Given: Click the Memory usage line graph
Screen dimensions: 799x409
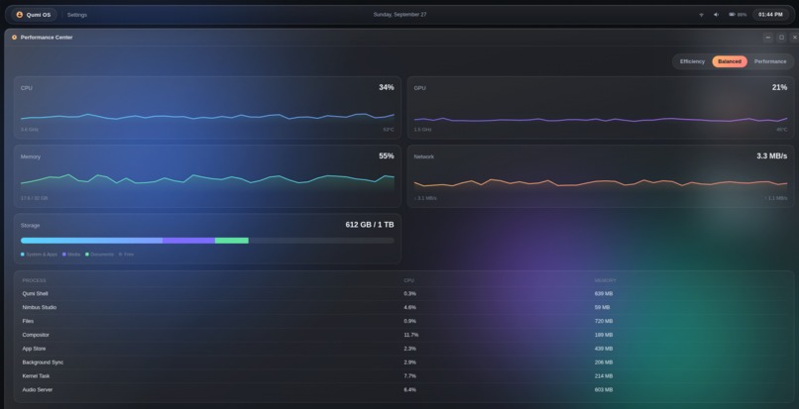Looking at the screenshot, I should [x=207, y=181].
